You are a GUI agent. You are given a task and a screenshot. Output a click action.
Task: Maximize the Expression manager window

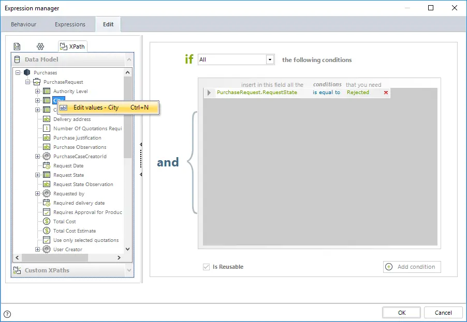(431, 8)
